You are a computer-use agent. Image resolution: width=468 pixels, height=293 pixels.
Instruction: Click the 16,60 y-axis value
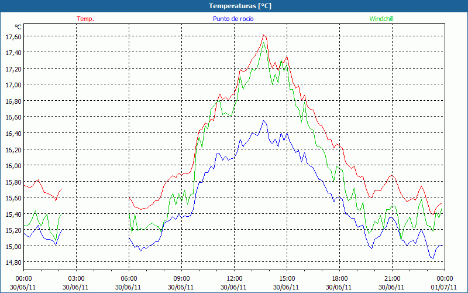tap(13, 117)
